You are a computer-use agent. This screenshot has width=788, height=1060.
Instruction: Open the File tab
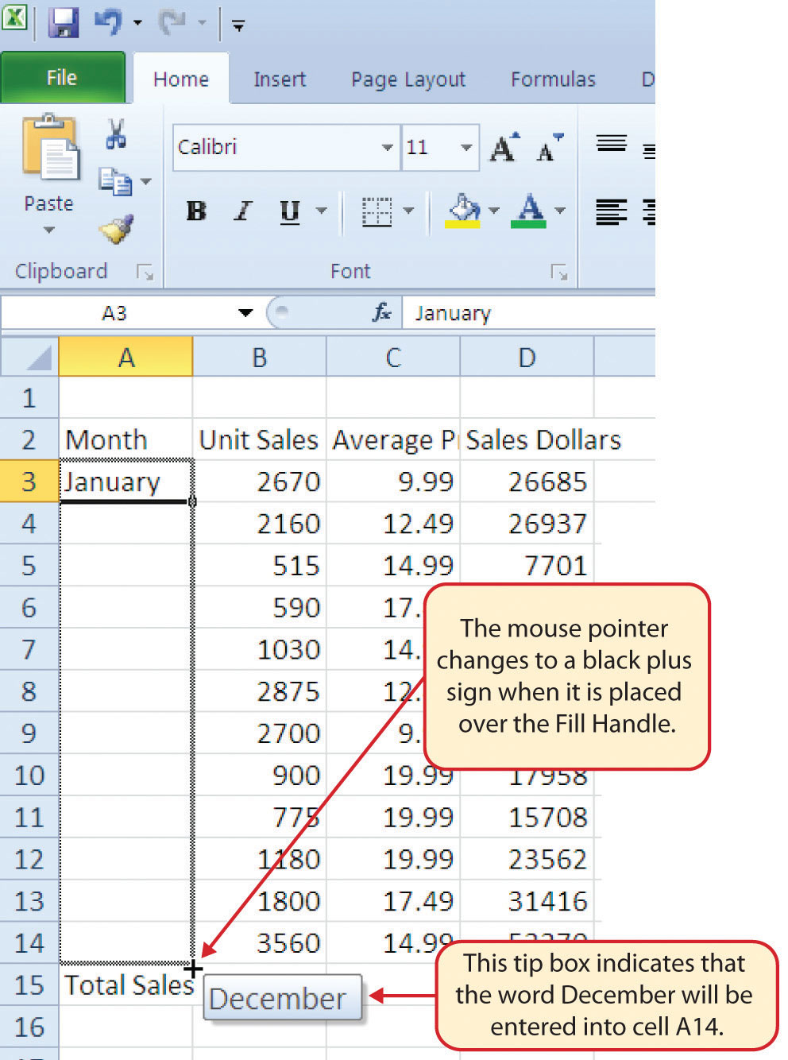pyautogui.click(x=62, y=78)
